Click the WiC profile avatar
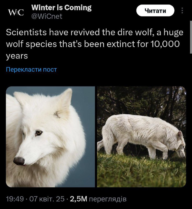 16,12
